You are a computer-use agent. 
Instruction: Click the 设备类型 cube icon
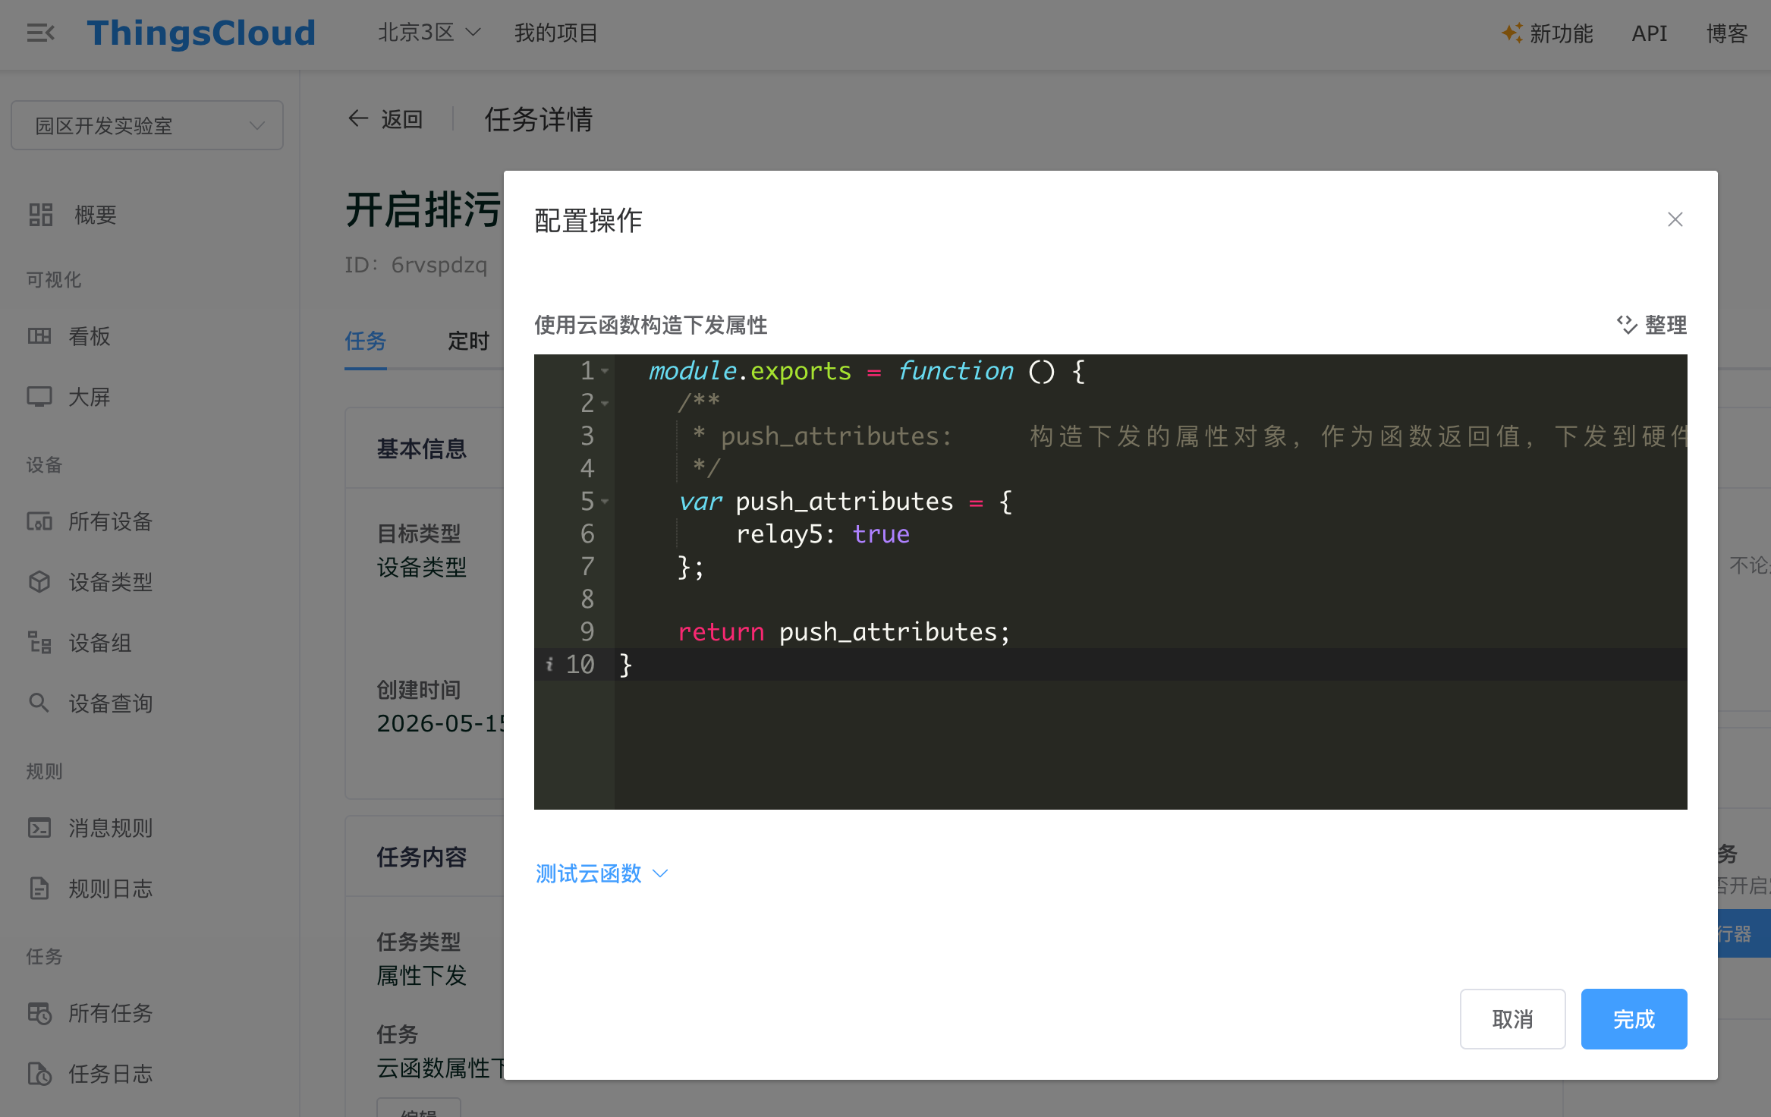point(39,582)
